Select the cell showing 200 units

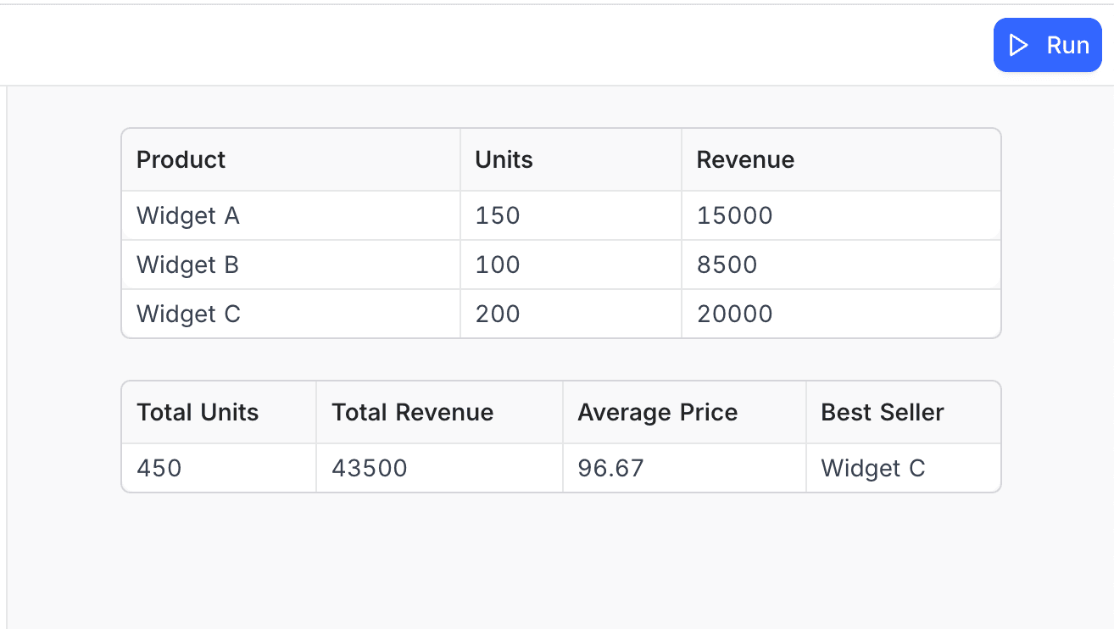(x=497, y=314)
